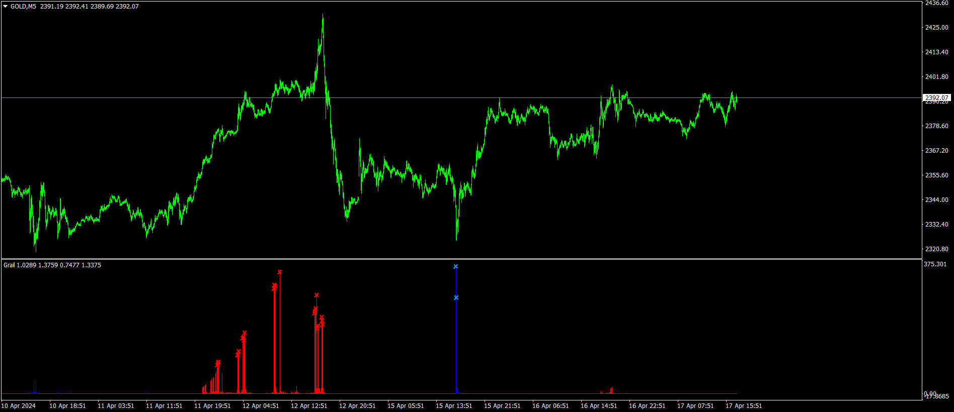Click the 11 Apr 11:51 time label
This screenshot has width=954, height=412.
point(164,406)
